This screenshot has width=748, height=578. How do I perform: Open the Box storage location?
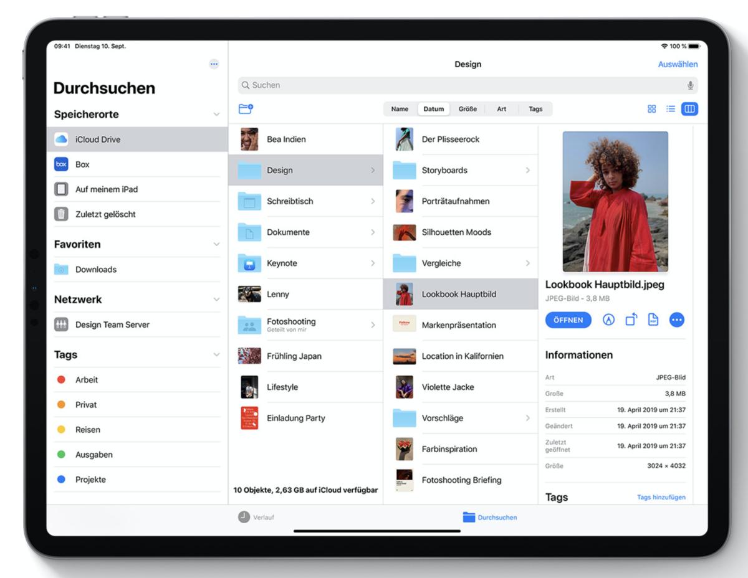pos(137,164)
